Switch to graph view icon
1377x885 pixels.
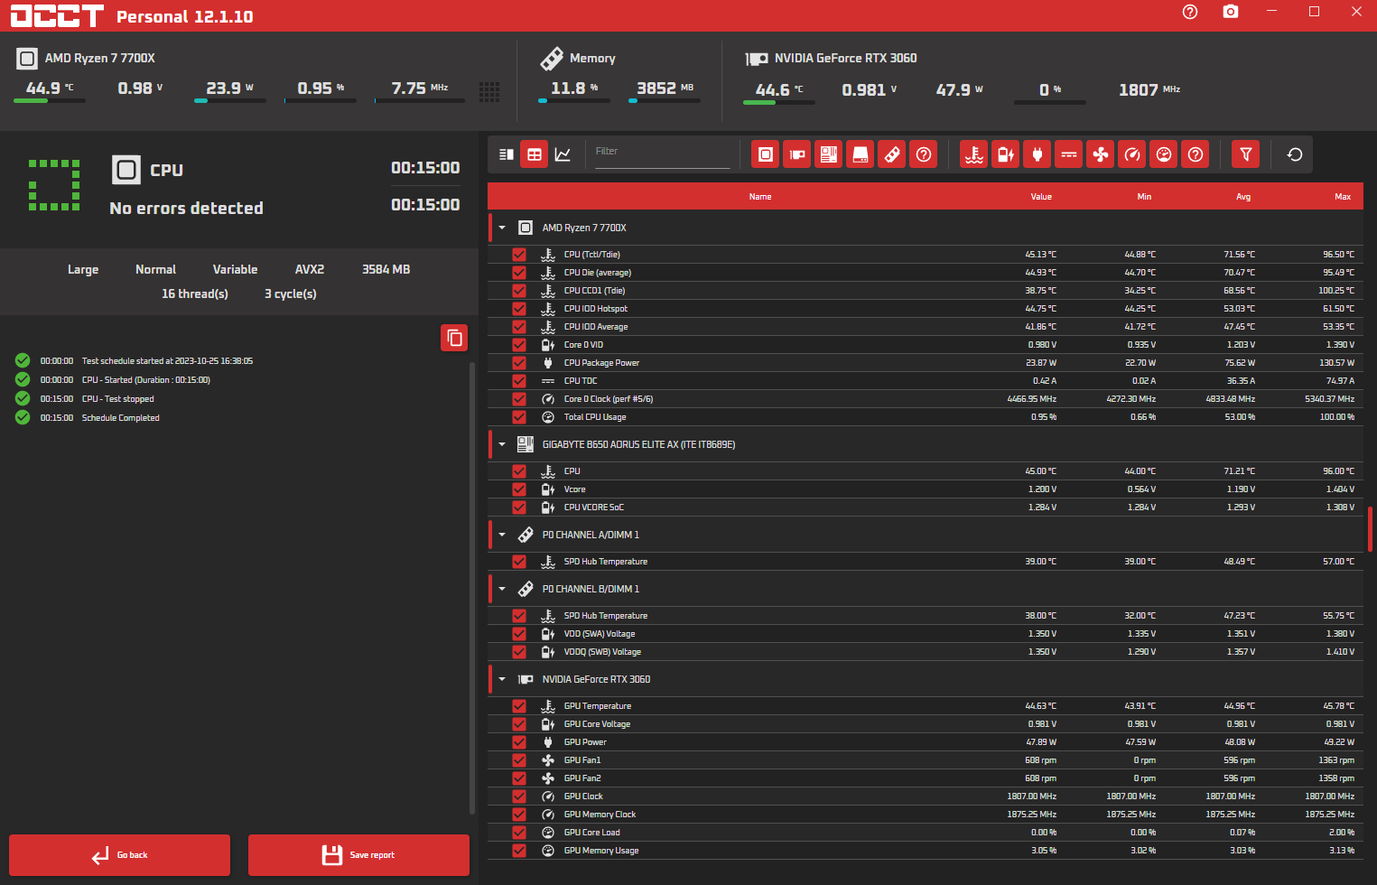point(563,154)
